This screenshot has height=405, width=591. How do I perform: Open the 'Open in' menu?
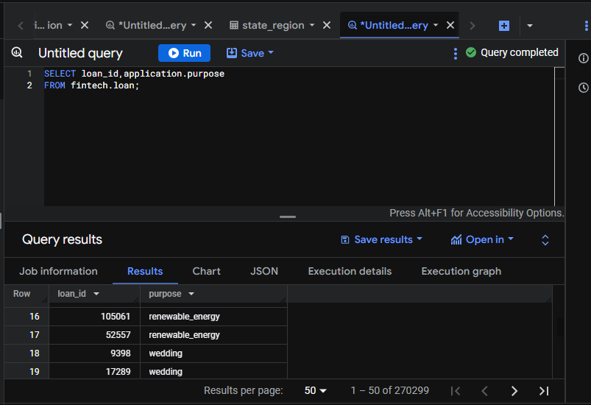pos(482,239)
